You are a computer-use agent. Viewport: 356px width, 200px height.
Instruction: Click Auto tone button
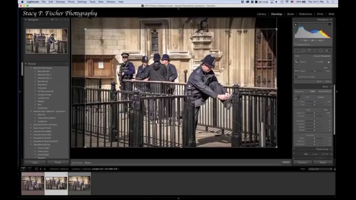pos(325,110)
